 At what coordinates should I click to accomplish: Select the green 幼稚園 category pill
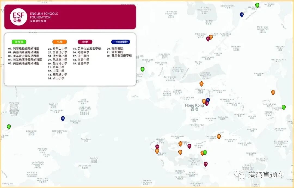tap(19, 42)
